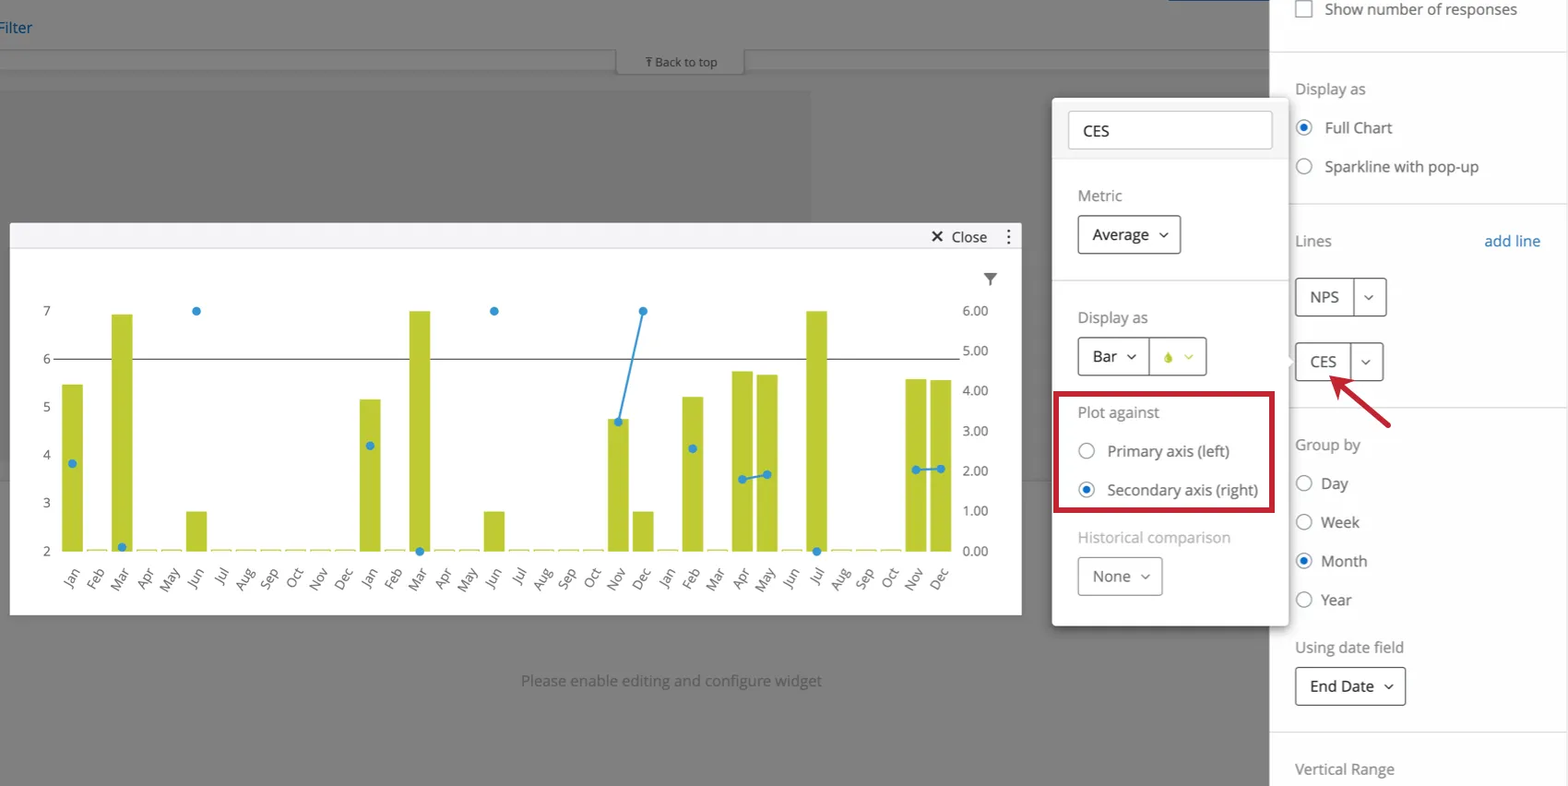The height and width of the screenshot is (786, 1568).
Task: Click the add line link
Action: [x=1512, y=241]
